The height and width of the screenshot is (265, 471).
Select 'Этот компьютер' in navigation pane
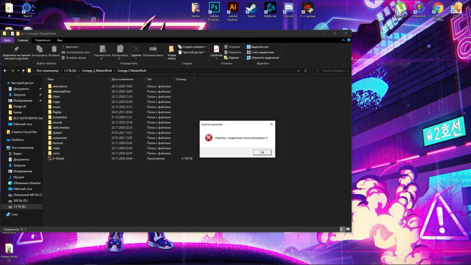(23, 148)
